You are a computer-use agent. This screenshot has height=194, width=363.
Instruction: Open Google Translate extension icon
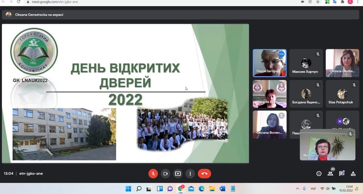(x=335, y=2)
